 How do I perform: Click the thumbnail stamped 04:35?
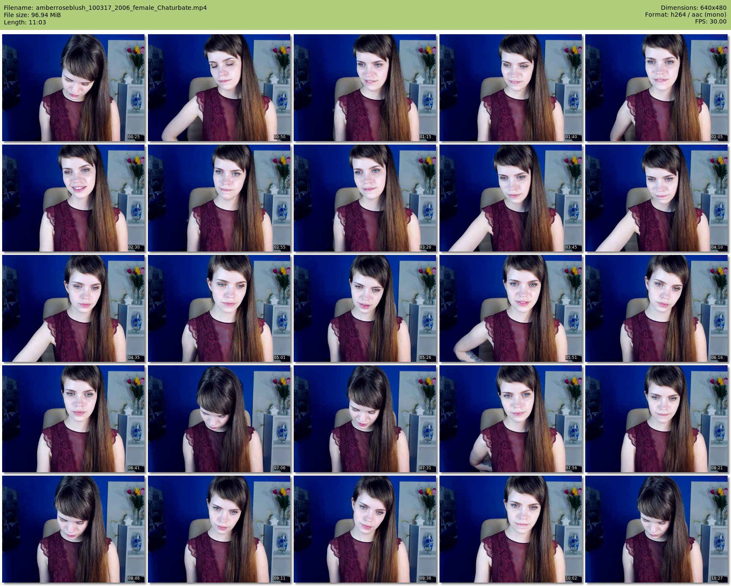coord(74,308)
